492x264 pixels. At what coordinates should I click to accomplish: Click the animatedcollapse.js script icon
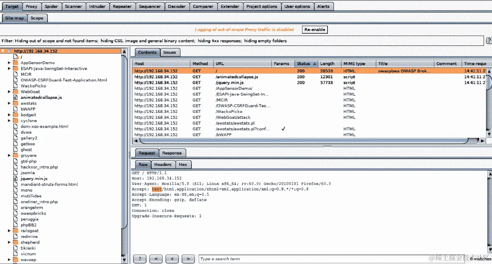click(16, 97)
